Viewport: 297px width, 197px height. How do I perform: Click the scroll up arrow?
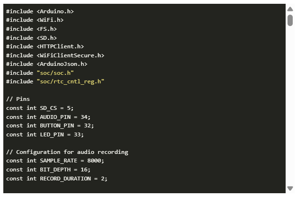tap(290, 9)
